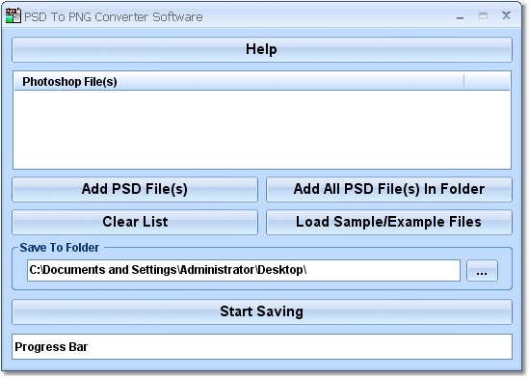Start Saving the converted files
The image size is (529, 378).
pyautogui.click(x=262, y=311)
